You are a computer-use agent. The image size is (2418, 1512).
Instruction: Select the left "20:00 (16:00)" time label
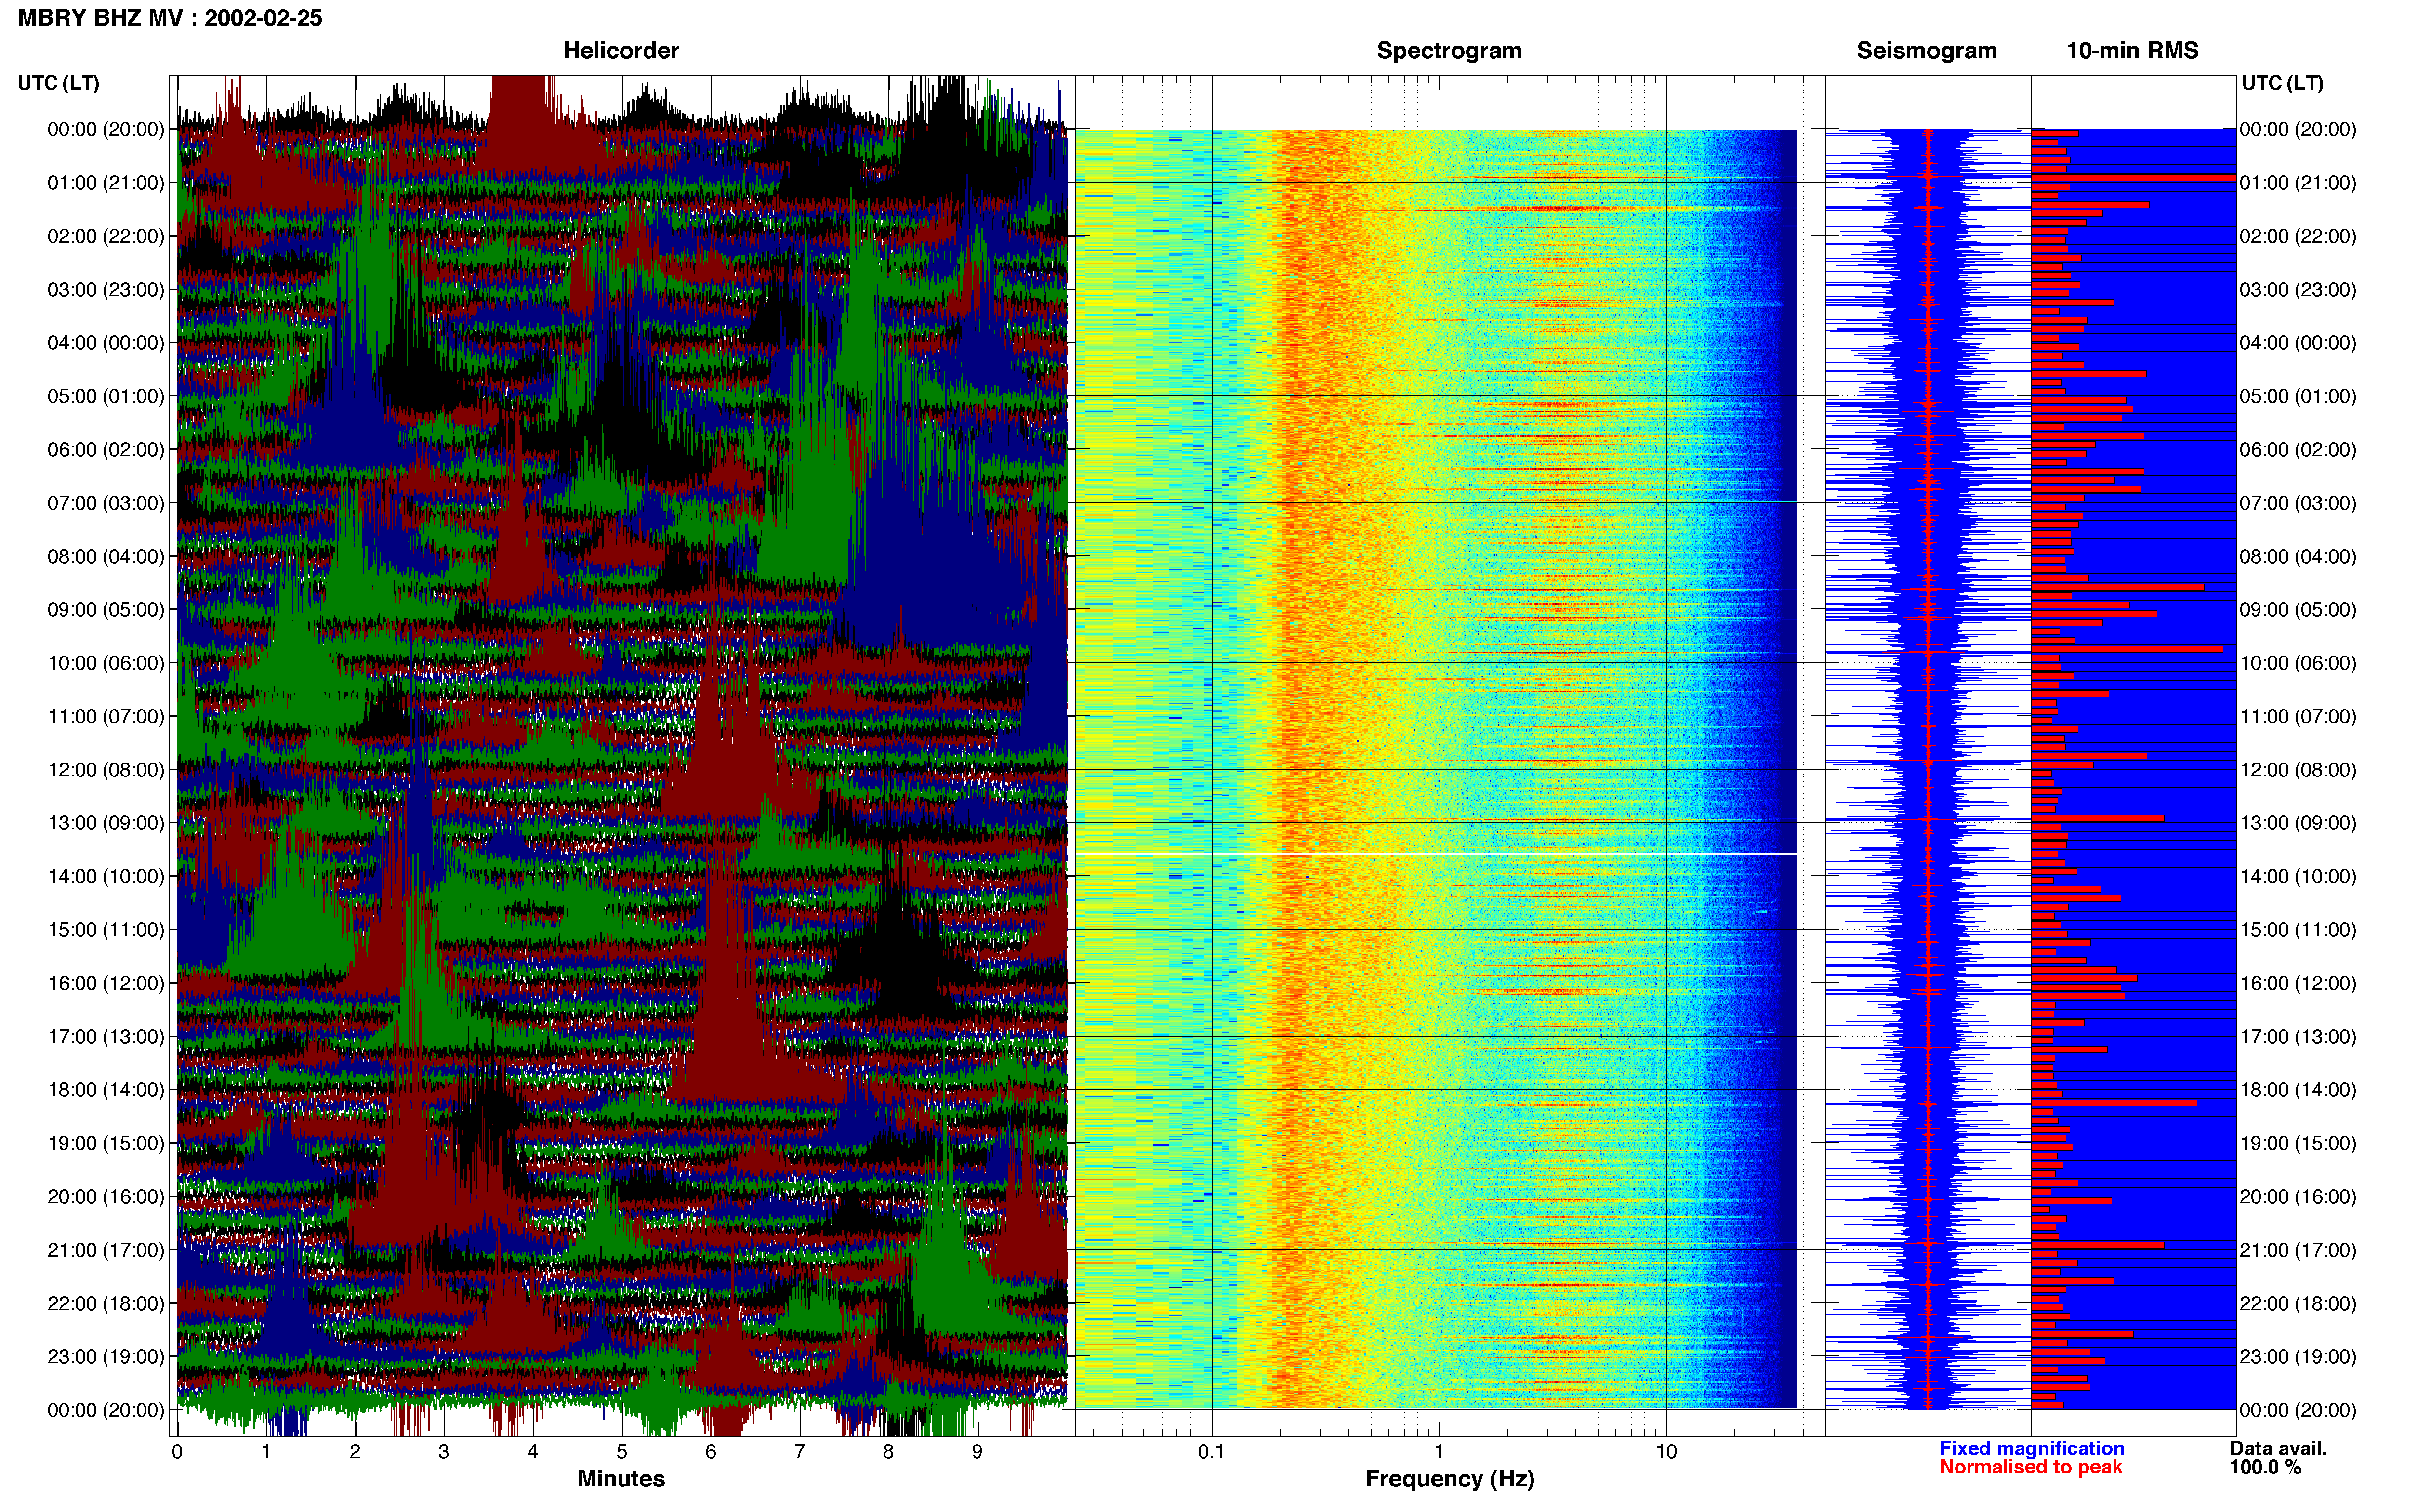106,1197
